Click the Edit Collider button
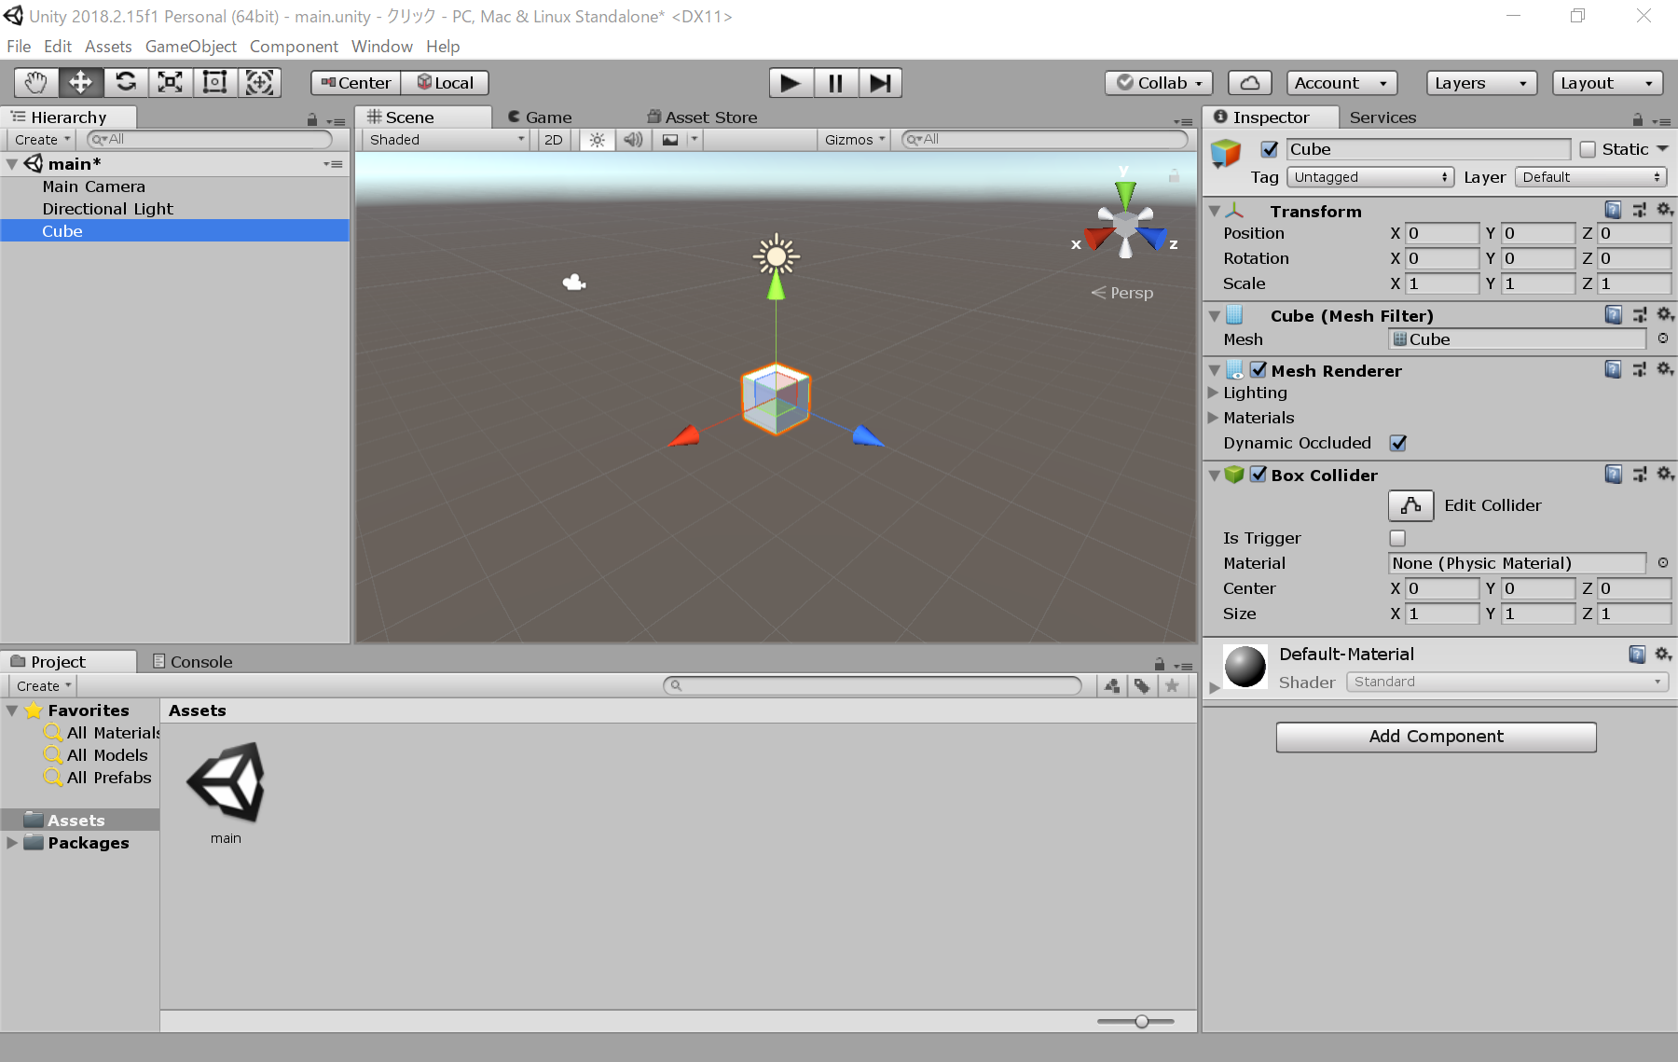This screenshot has height=1062, width=1678. 1410,505
